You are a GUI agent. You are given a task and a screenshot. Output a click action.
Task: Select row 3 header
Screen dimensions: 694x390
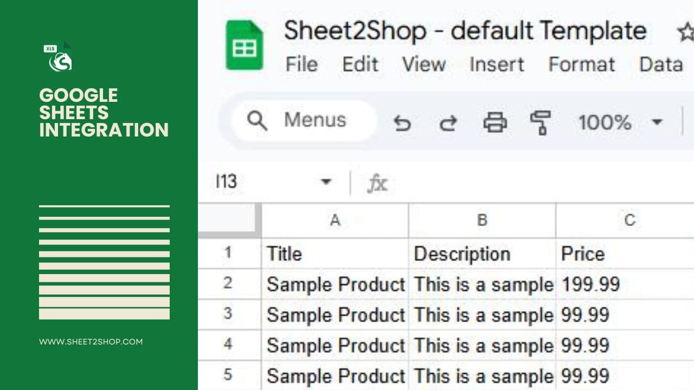click(230, 314)
